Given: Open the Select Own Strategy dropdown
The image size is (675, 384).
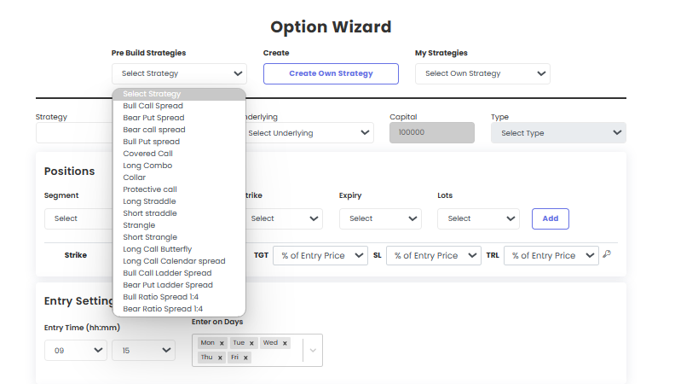Looking at the screenshot, I should (x=482, y=73).
